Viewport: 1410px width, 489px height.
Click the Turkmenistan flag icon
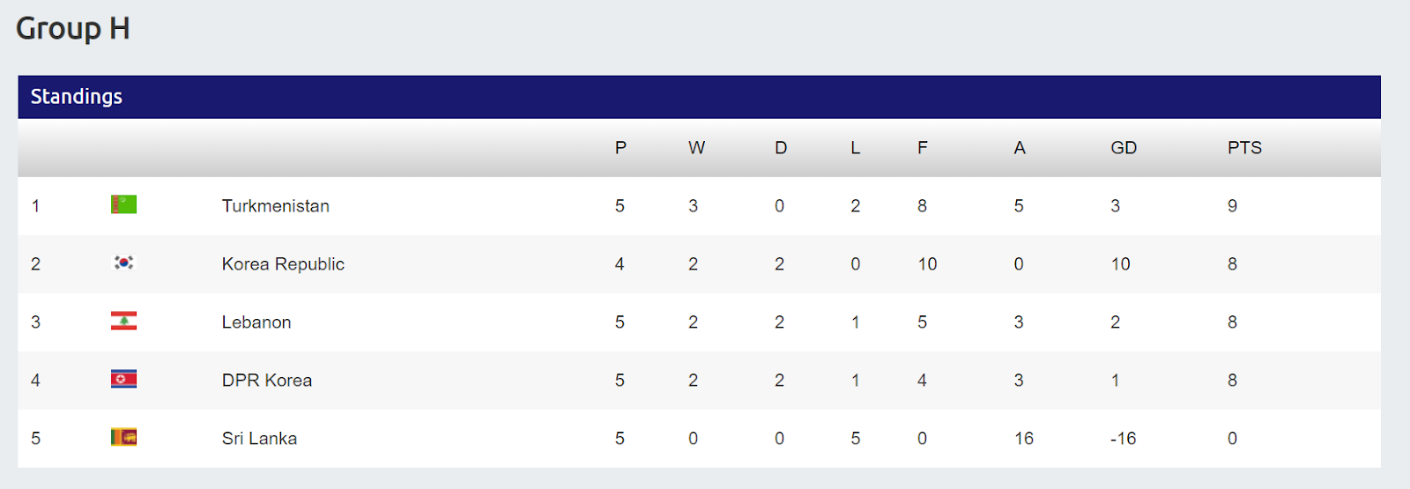[x=123, y=204]
